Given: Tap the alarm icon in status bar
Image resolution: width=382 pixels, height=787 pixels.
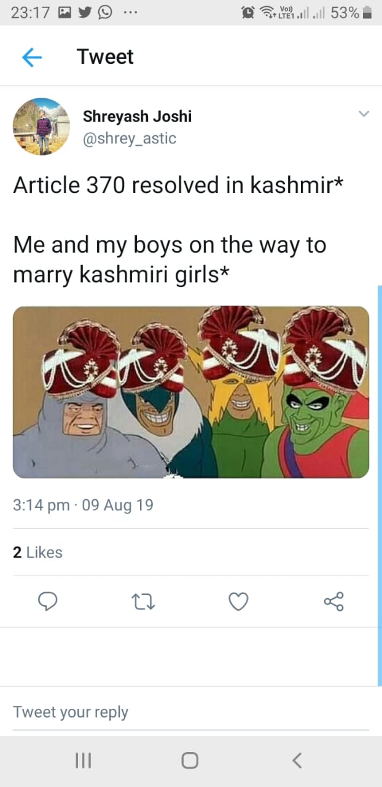Looking at the screenshot, I should click(x=250, y=12).
